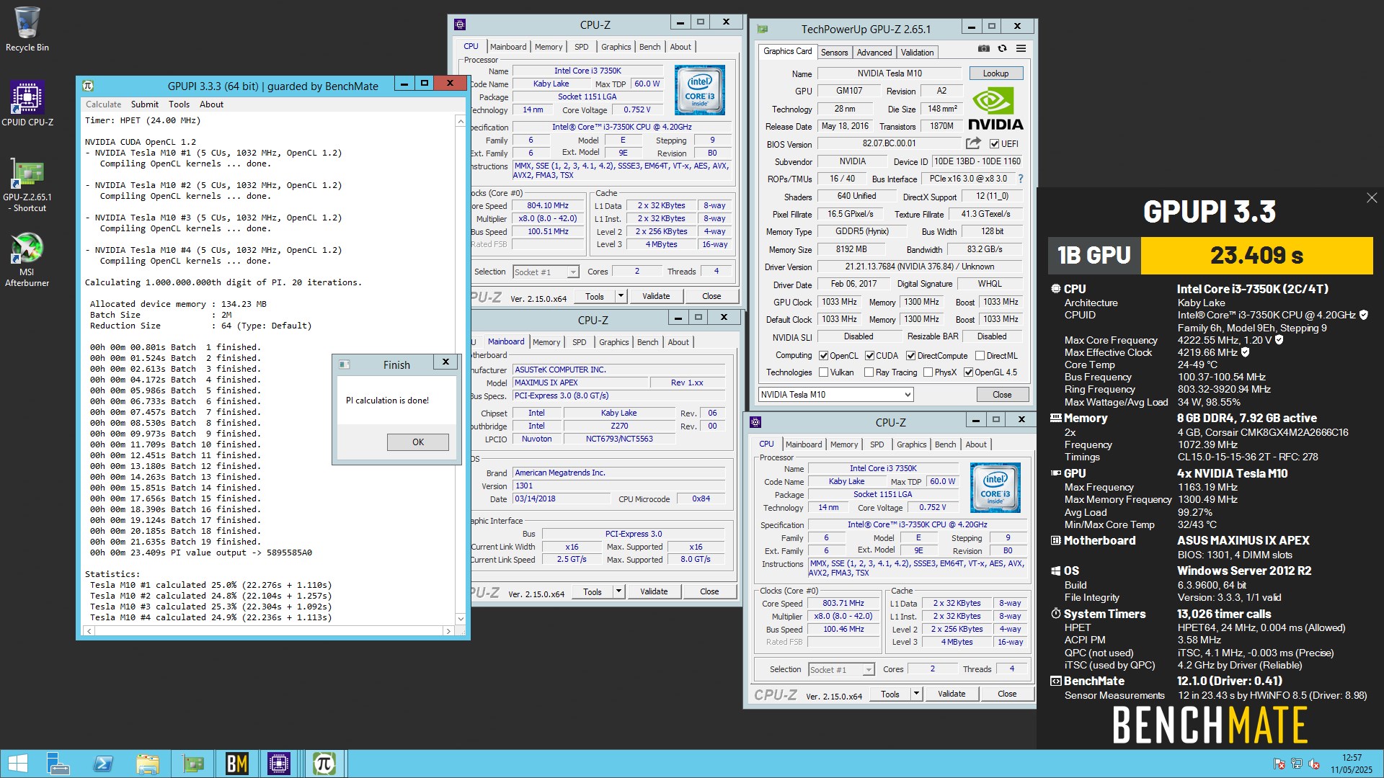Screen dimensions: 1384x778
Task: Switch to the BenchMate BM taskbar icon
Action: pos(236,764)
